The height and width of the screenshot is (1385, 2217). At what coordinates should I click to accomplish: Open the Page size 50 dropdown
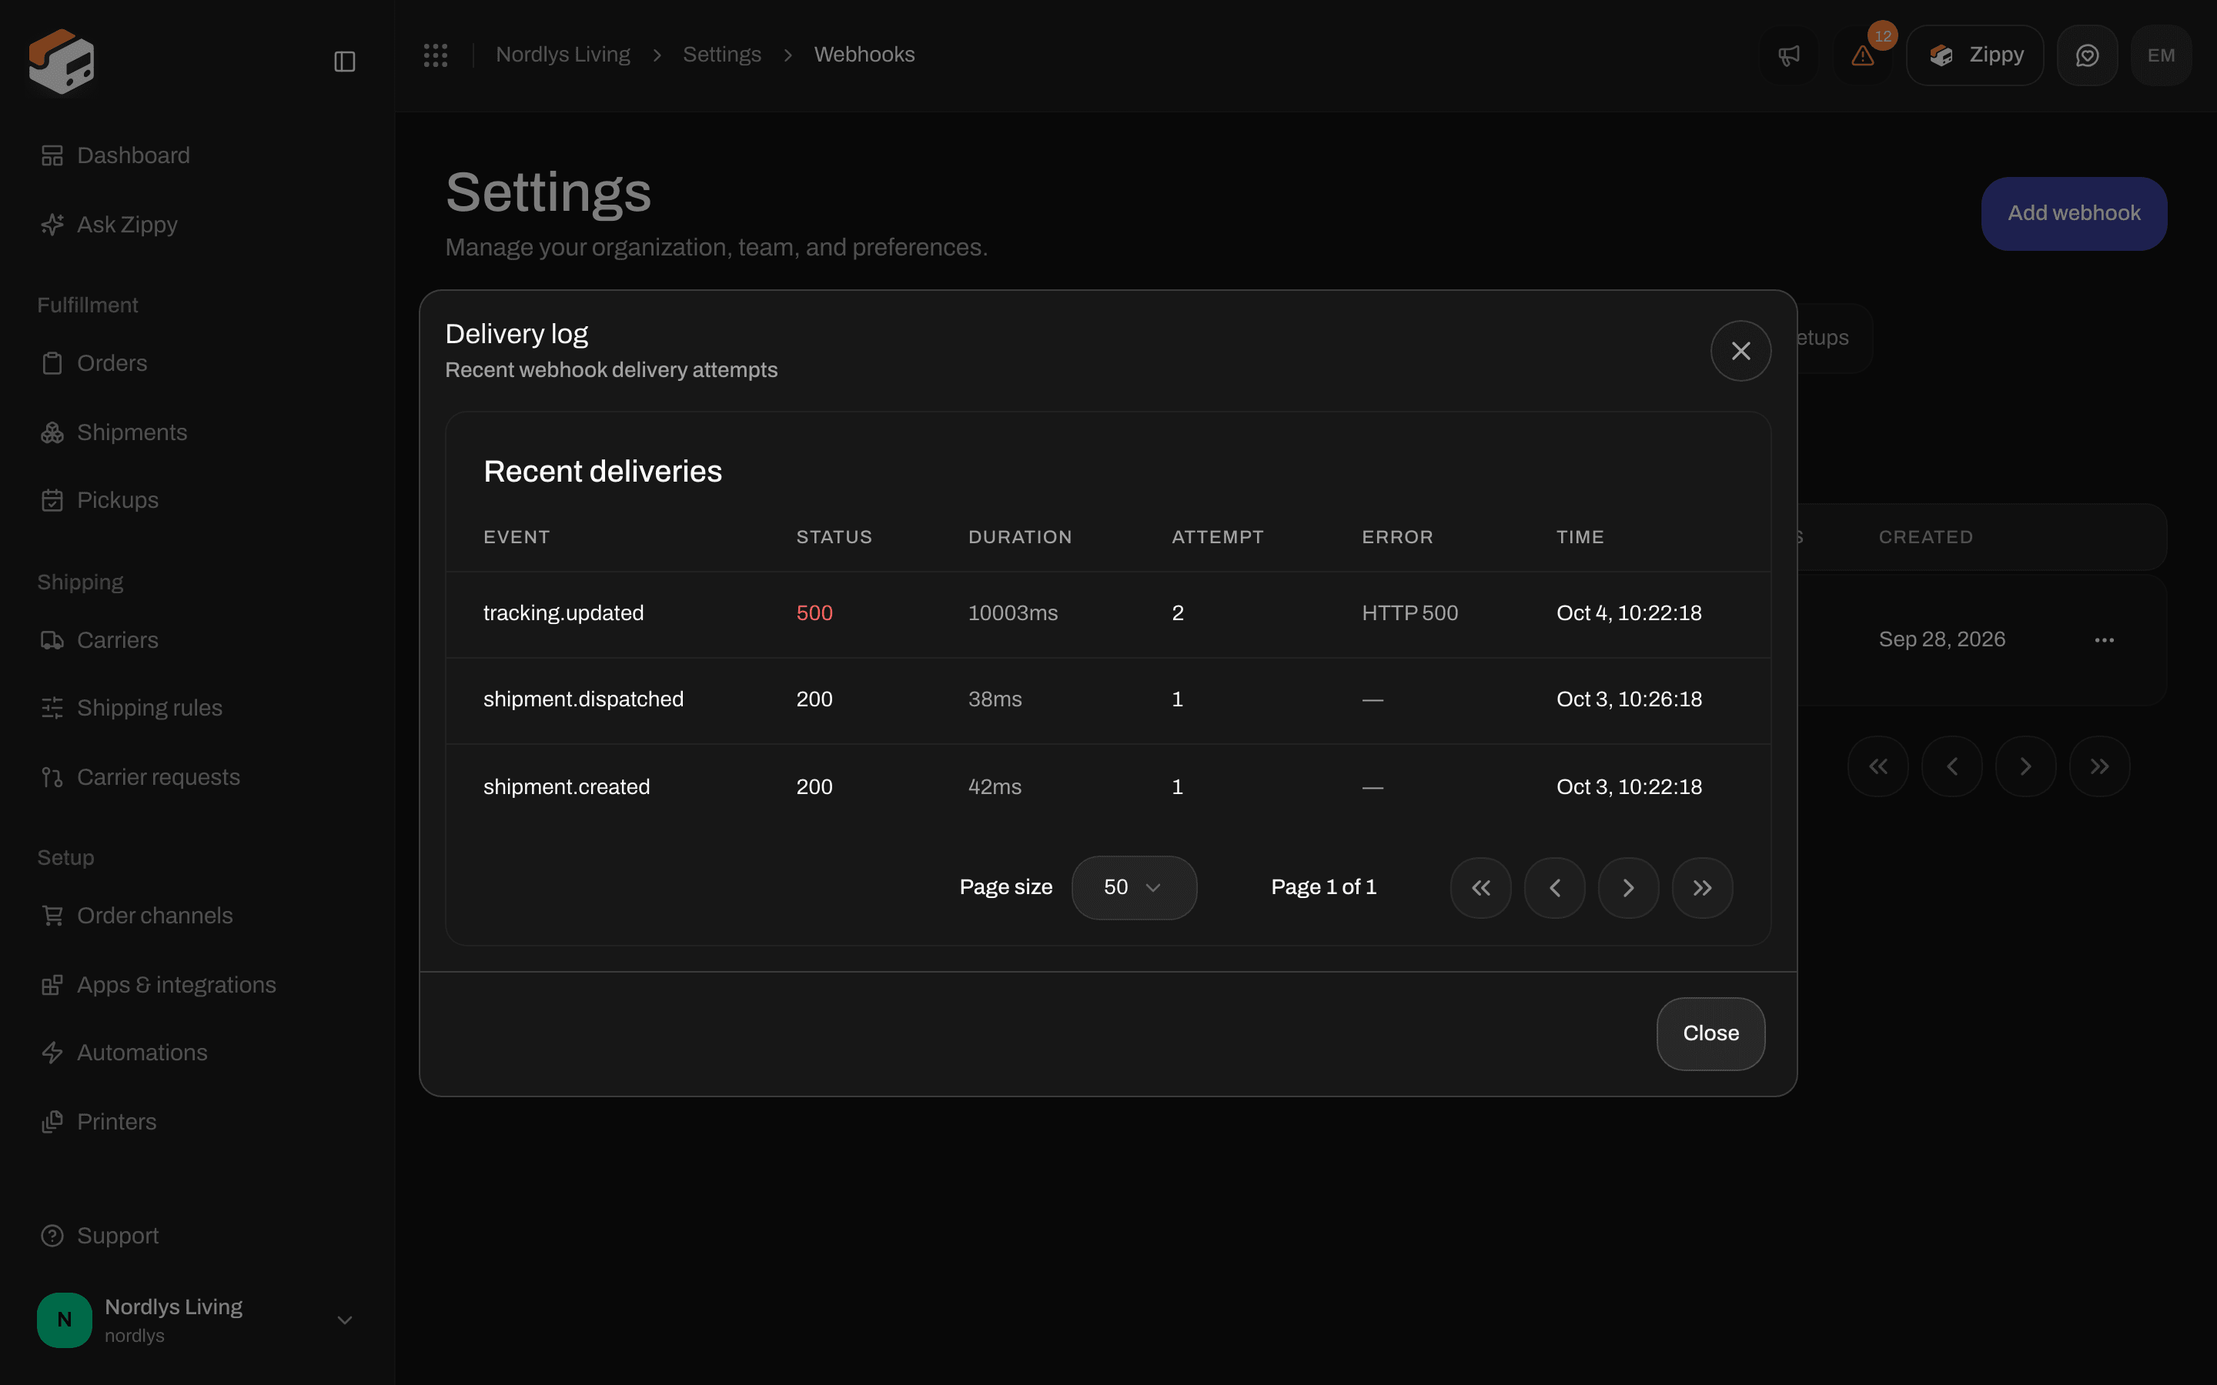(1134, 888)
